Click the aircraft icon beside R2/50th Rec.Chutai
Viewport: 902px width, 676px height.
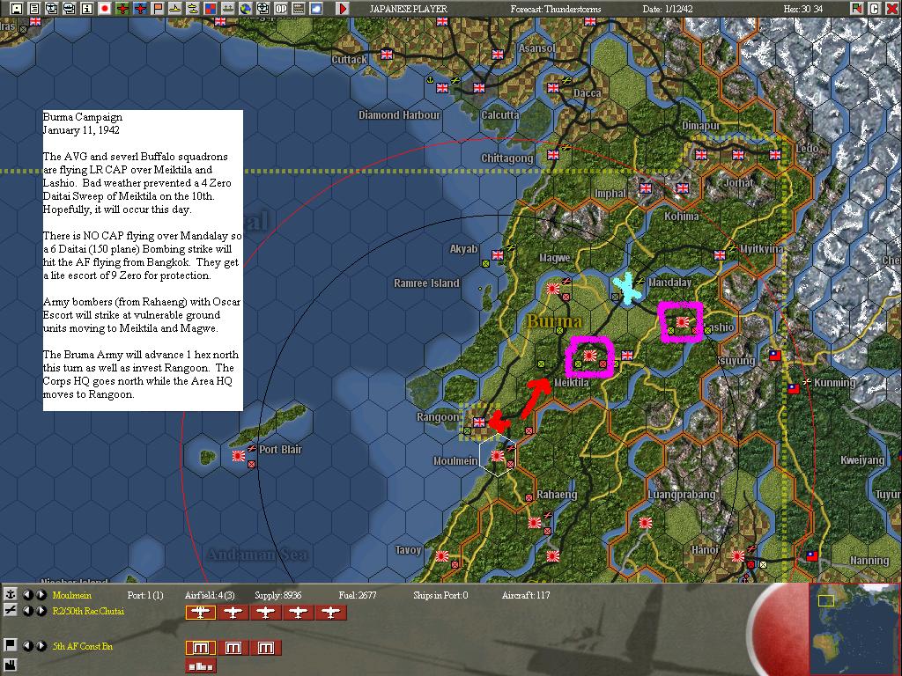click(10, 611)
